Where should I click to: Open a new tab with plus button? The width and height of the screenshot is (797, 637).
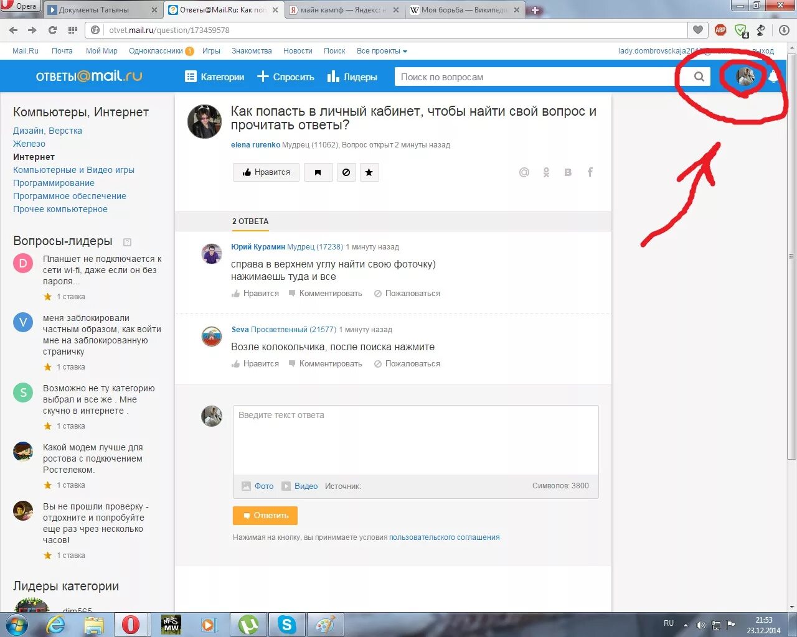click(x=535, y=10)
